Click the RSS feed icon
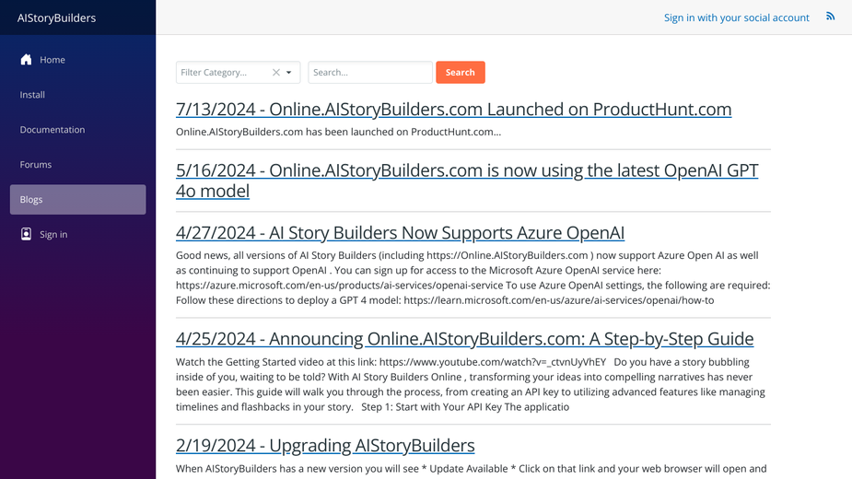This screenshot has width=852, height=479. (x=830, y=17)
